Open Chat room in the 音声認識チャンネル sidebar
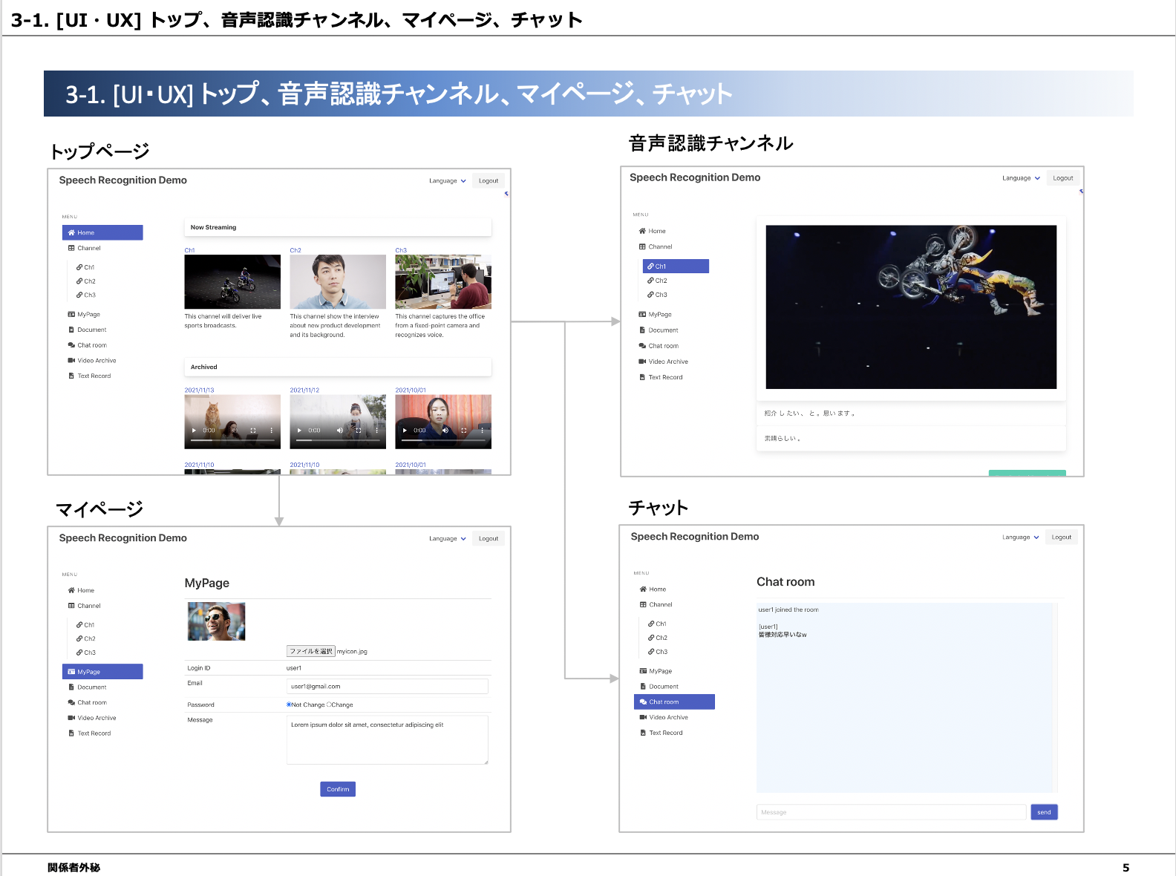The width and height of the screenshot is (1176, 876). click(x=659, y=346)
